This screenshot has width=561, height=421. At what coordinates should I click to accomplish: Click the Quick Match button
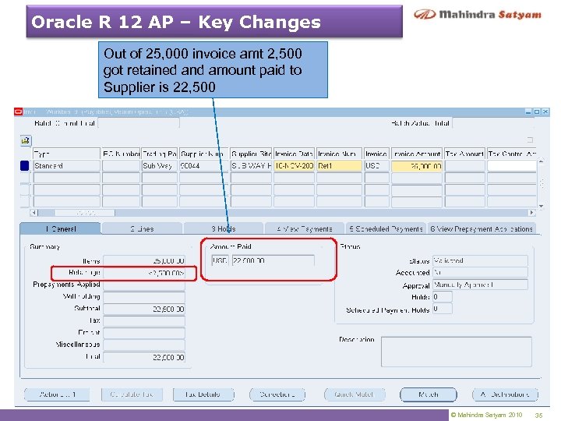pos(355,394)
